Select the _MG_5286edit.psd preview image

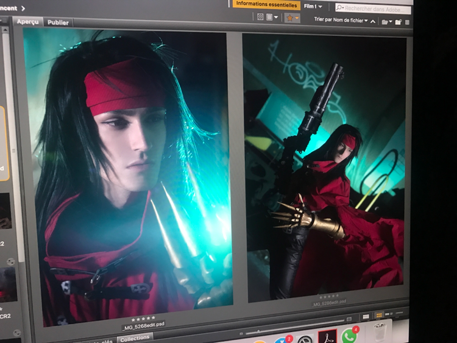(325, 168)
